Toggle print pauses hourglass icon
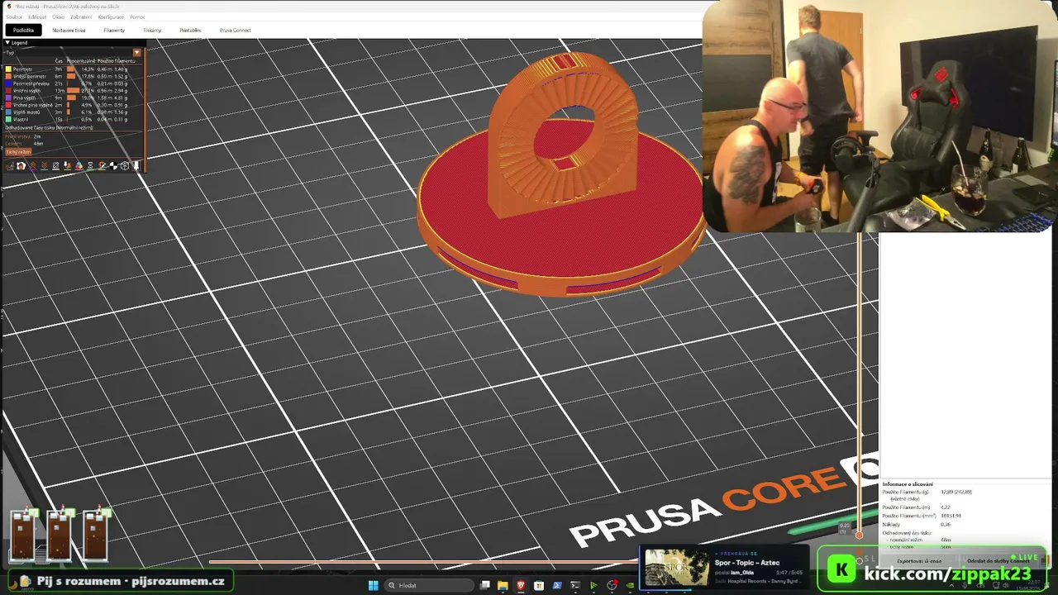Image resolution: width=1058 pixels, height=595 pixels. tap(91, 166)
